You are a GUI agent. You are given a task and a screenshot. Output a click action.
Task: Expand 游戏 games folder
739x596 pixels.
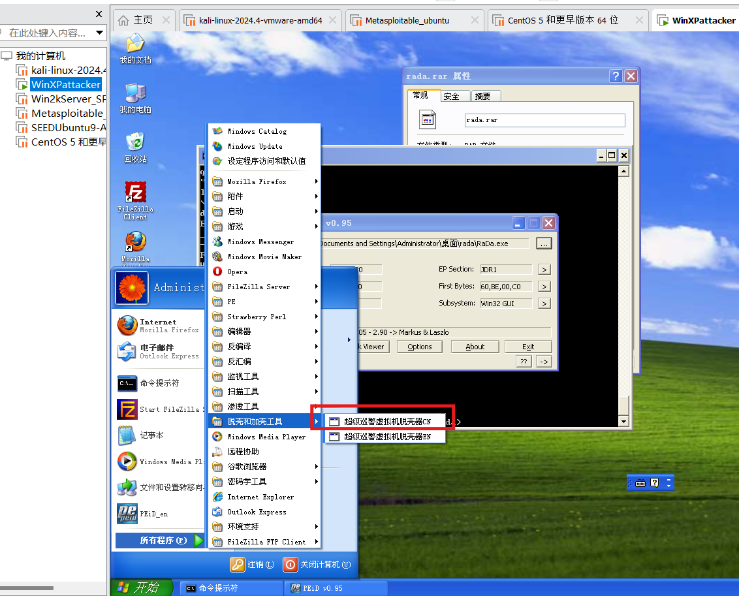(264, 227)
